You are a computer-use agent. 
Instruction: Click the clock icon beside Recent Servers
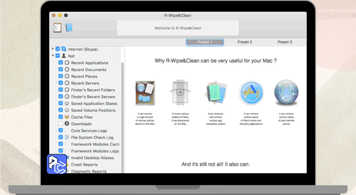pyautogui.click(x=67, y=83)
